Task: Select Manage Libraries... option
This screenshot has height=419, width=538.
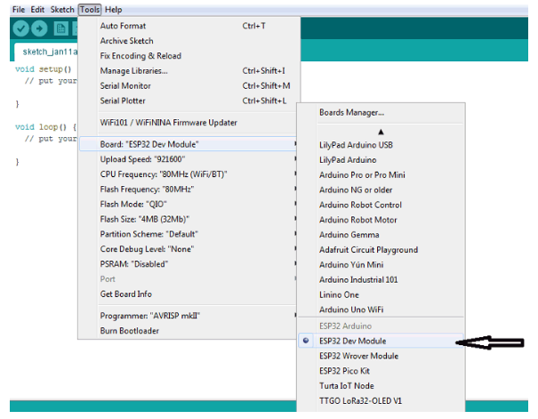Action: (x=133, y=70)
